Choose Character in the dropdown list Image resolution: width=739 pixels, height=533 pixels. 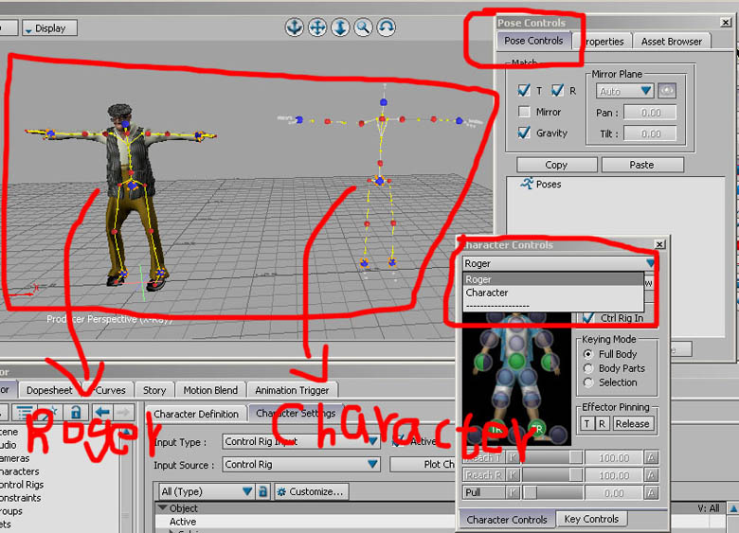553,293
